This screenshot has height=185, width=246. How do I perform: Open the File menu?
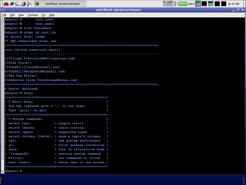pyautogui.click(x=4, y=15)
